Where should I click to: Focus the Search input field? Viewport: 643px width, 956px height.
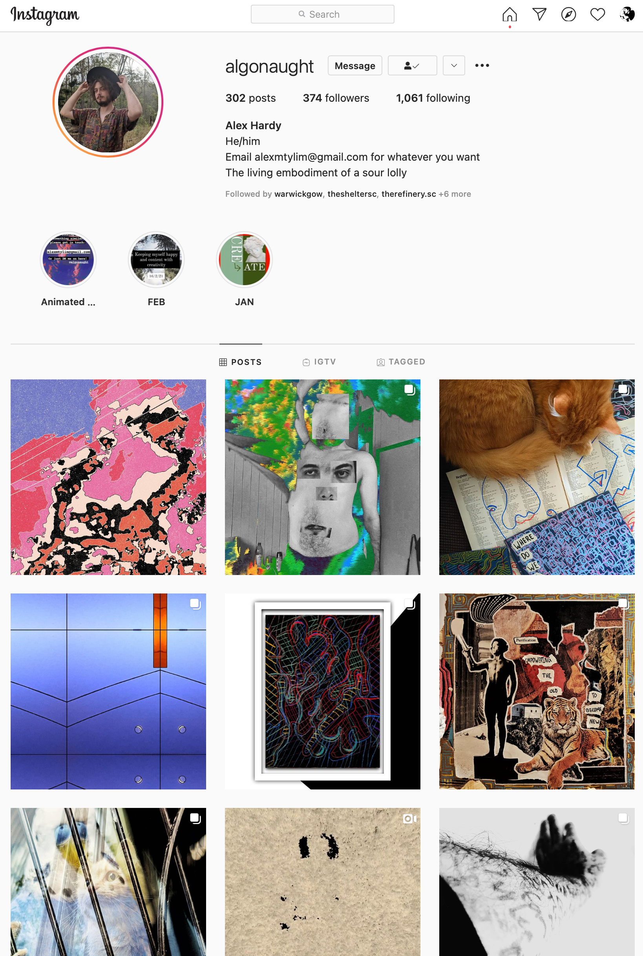pos(322,15)
